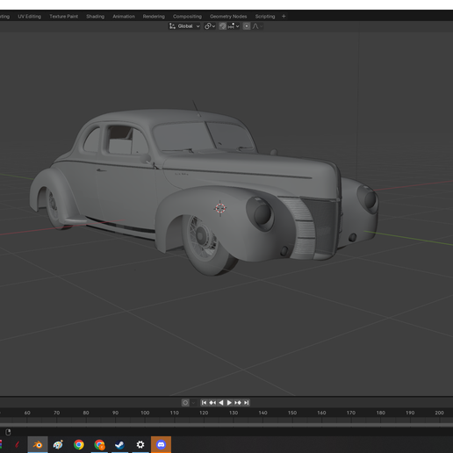Viewport: 453px width, 453px height.
Task: Toggle auto keying record button
Action: point(185,403)
